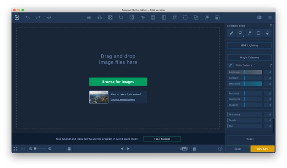Pick the White balance eyedropper
Image resolution: width=287 pixels, height=168 pixels.
(230, 65)
